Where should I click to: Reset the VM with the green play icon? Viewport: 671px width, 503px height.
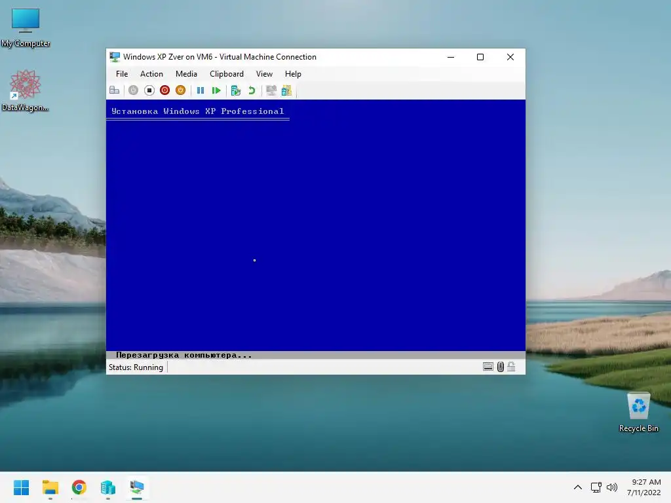[x=216, y=90]
